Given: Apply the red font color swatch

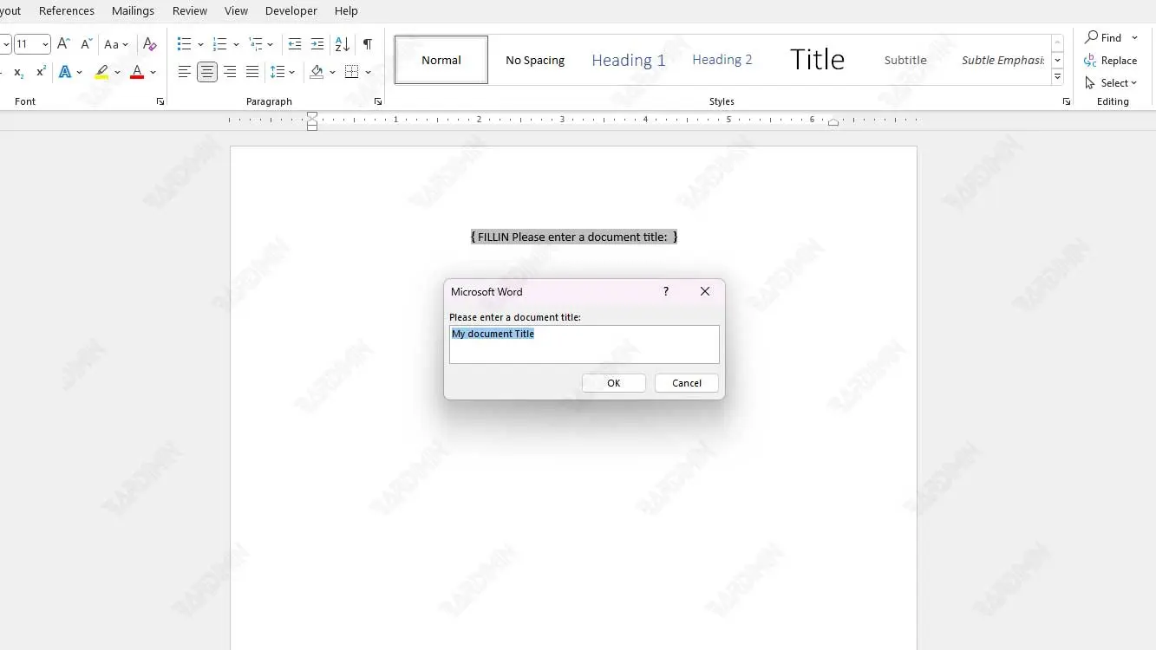Looking at the screenshot, I should click(x=136, y=72).
